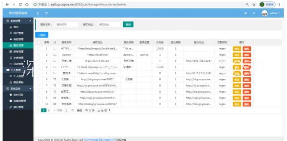Toggle the sidebar collapse hamburger icon

pyautogui.click(x=38, y=13)
